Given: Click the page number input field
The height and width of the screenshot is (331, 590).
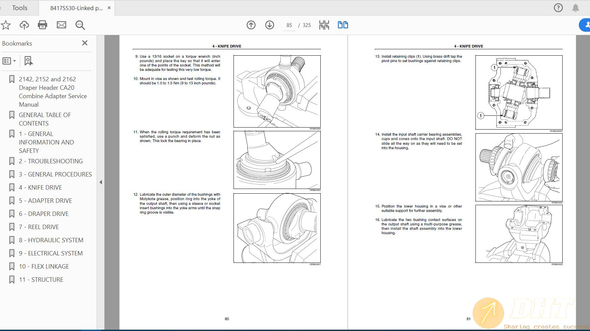Looking at the screenshot, I should tap(289, 25).
